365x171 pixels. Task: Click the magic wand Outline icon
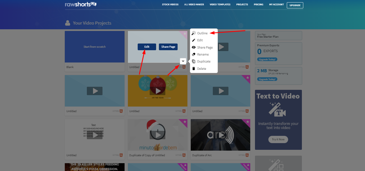194,33
